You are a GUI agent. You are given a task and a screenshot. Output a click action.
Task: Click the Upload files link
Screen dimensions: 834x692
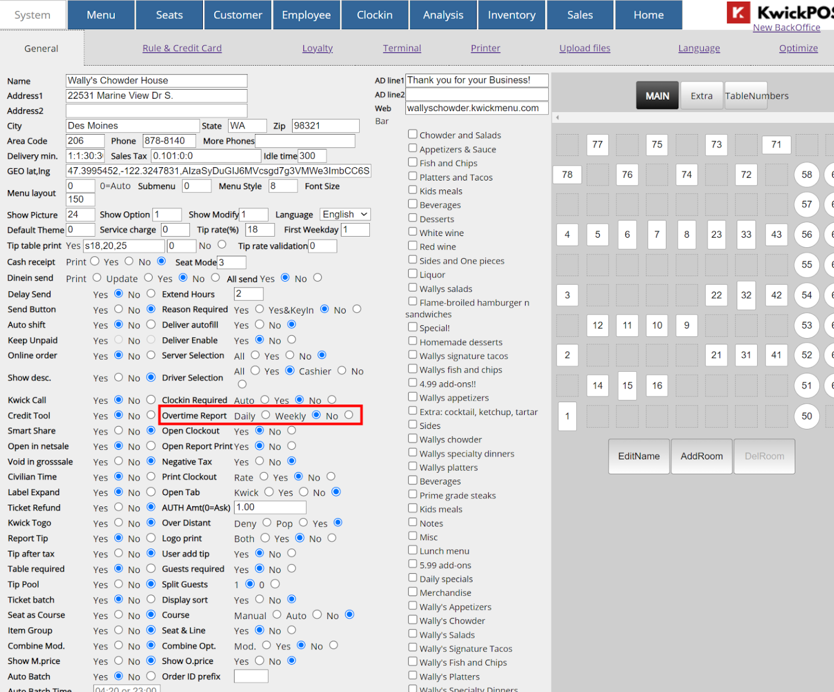point(585,48)
